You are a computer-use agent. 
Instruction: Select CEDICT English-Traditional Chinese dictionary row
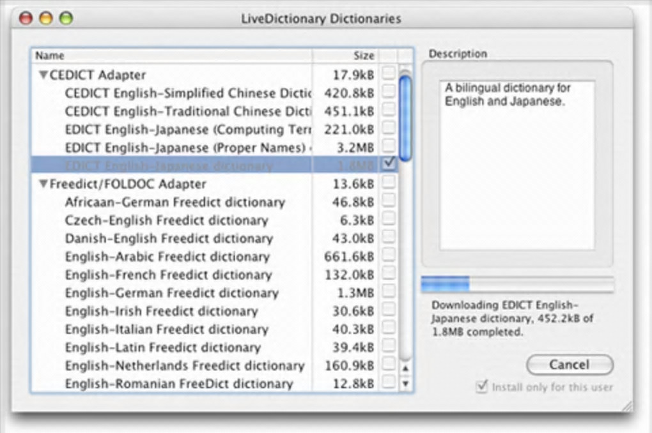[213, 111]
